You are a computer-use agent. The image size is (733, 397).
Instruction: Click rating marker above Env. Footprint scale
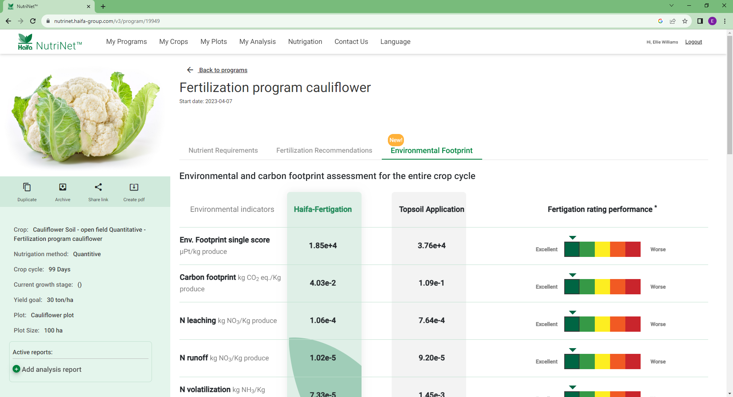pos(572,238)
